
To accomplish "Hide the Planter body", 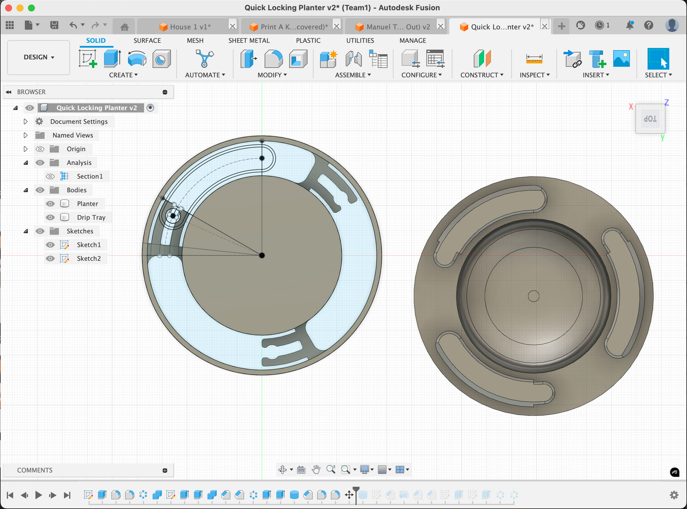I will 50,204.
